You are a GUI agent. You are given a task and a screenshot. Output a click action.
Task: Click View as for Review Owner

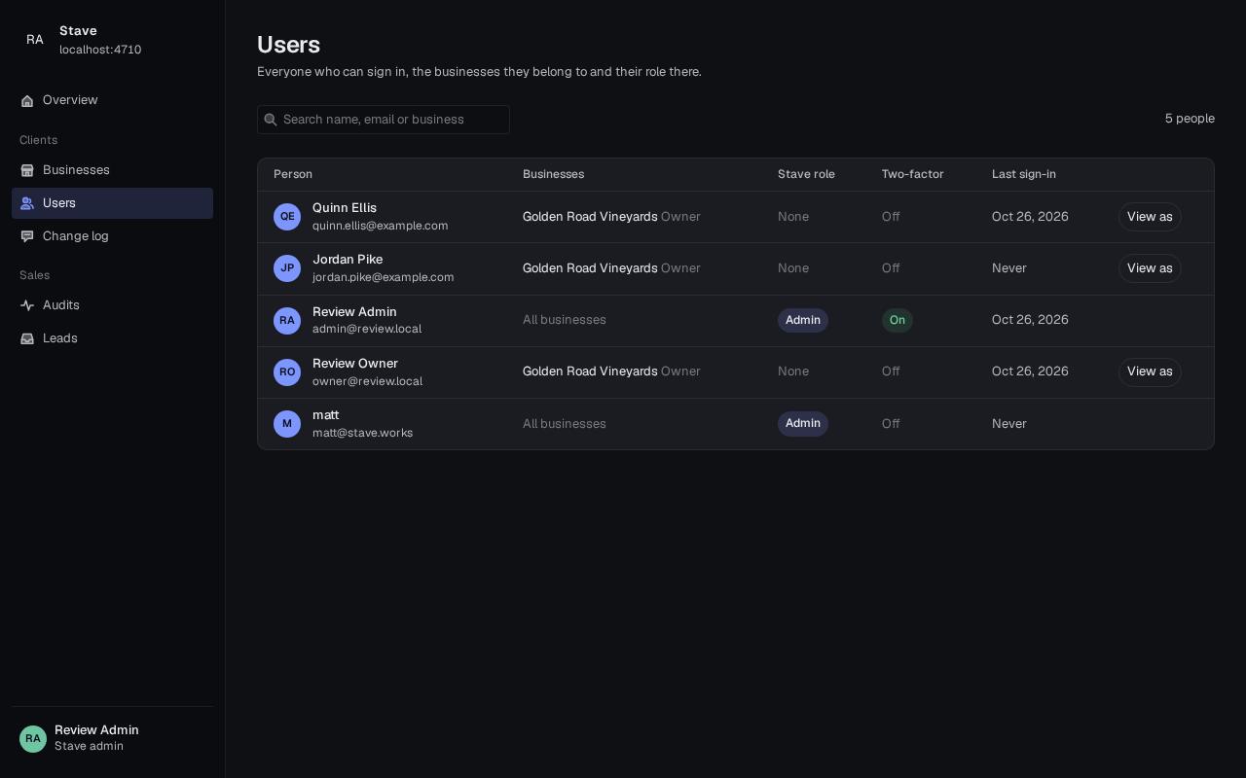[1150, 371]
